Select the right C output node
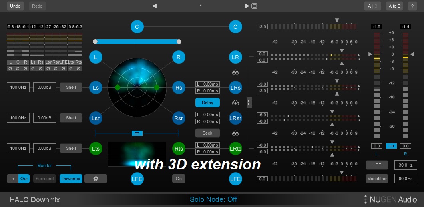 coord(235,27)
